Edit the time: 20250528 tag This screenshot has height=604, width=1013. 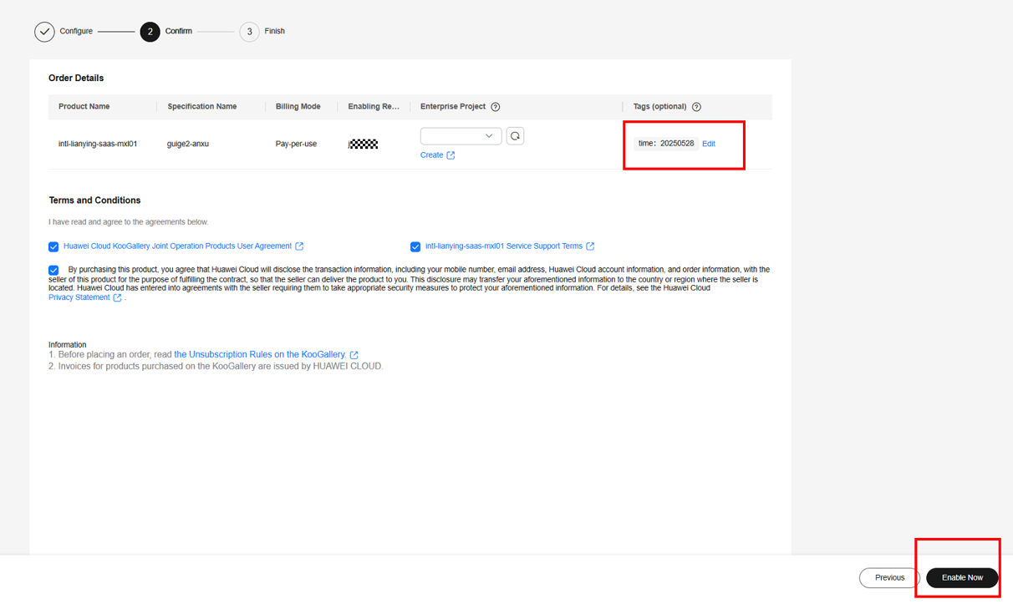(709, 144)
